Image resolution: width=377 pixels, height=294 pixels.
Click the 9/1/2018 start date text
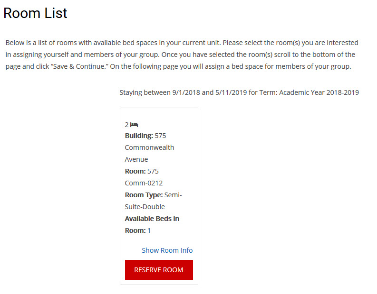point(186,92)
